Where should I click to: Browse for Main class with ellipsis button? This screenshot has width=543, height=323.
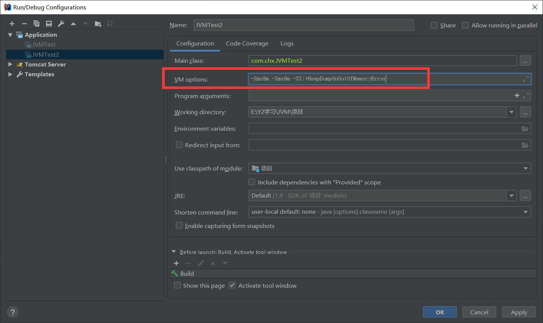[525, 60]
